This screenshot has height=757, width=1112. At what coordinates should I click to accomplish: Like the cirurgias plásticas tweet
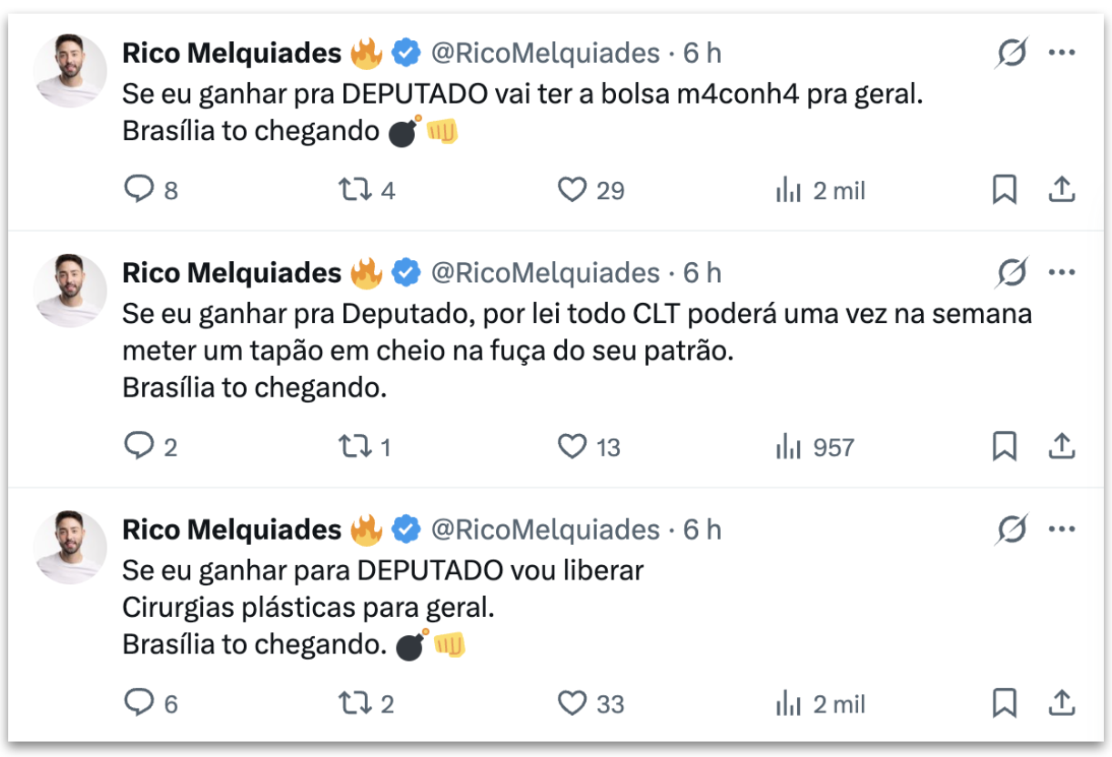[571, 702]
